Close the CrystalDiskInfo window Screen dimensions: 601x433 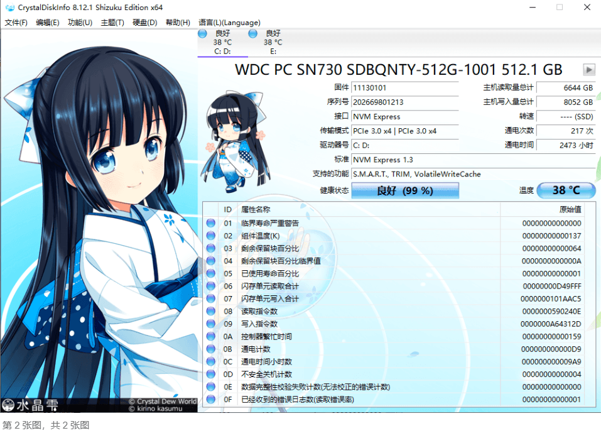click(x=587, y=8)
